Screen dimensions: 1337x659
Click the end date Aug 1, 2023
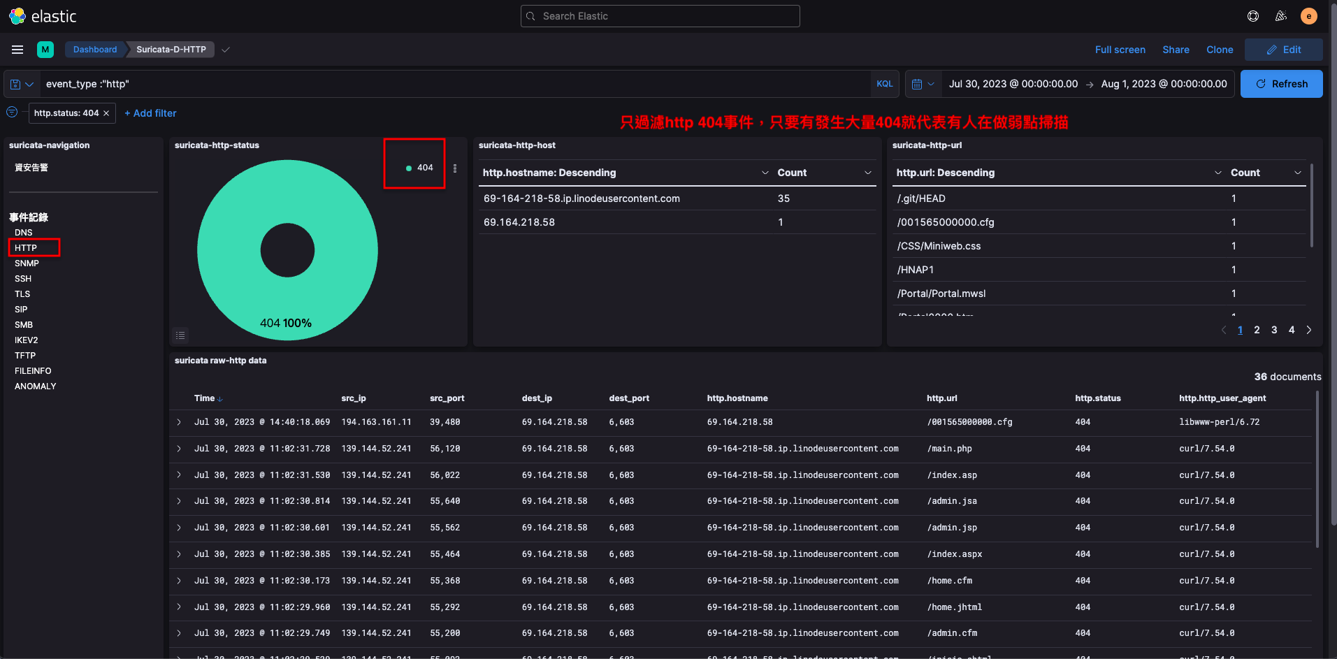(1164, 84)
